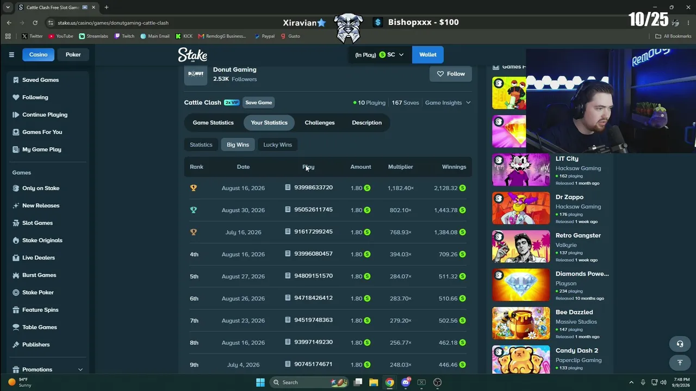Image resolution: width=696 pixels, height=391 pixels.
Task: Click the Winnings column header
Action: tap(454, 167)
